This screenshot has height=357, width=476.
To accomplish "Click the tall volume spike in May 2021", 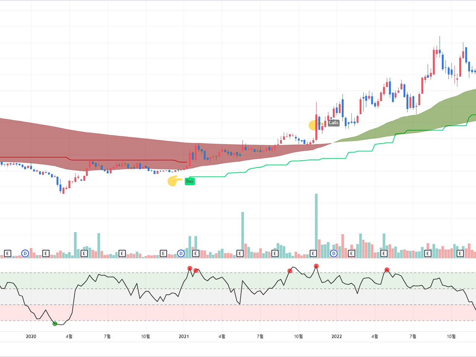I will (242, 235).
